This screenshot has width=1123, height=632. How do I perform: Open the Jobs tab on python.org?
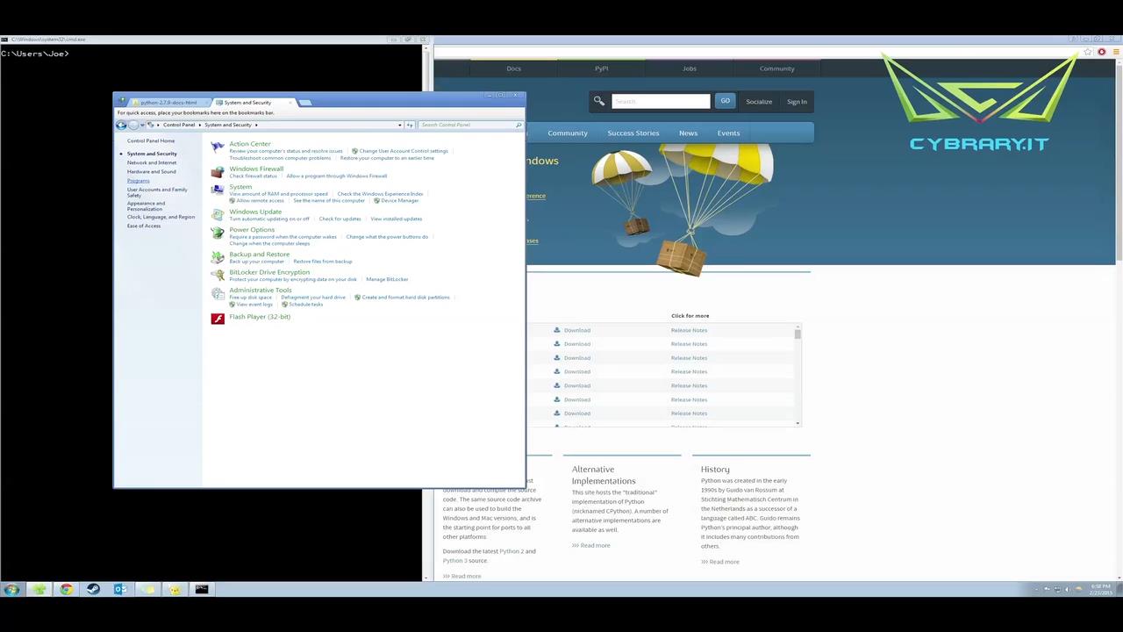tap(689, 68)
